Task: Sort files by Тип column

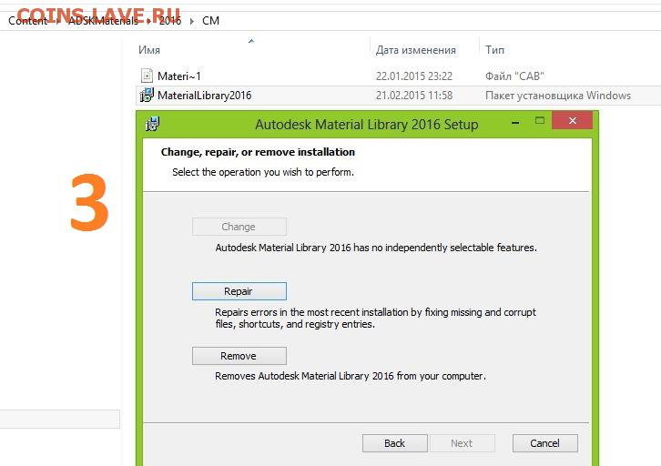Action: (494, 50)
